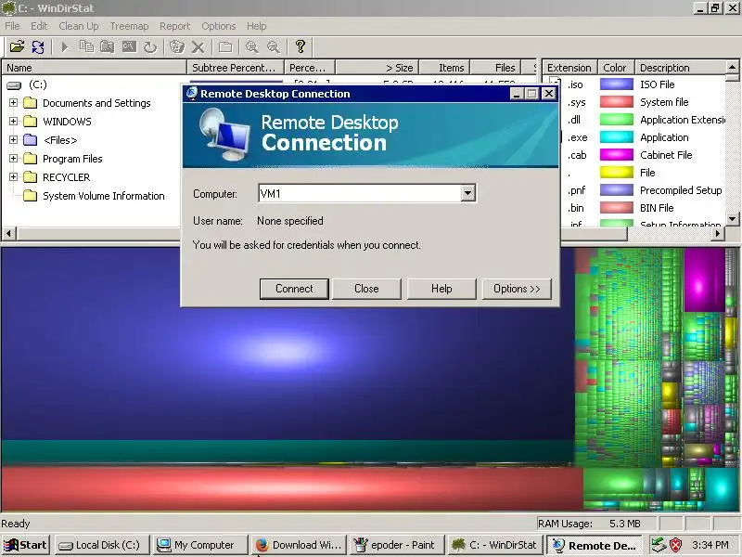Click the Copy Path toolbar icon
742x557 pixels.
[x=86, y=46]
